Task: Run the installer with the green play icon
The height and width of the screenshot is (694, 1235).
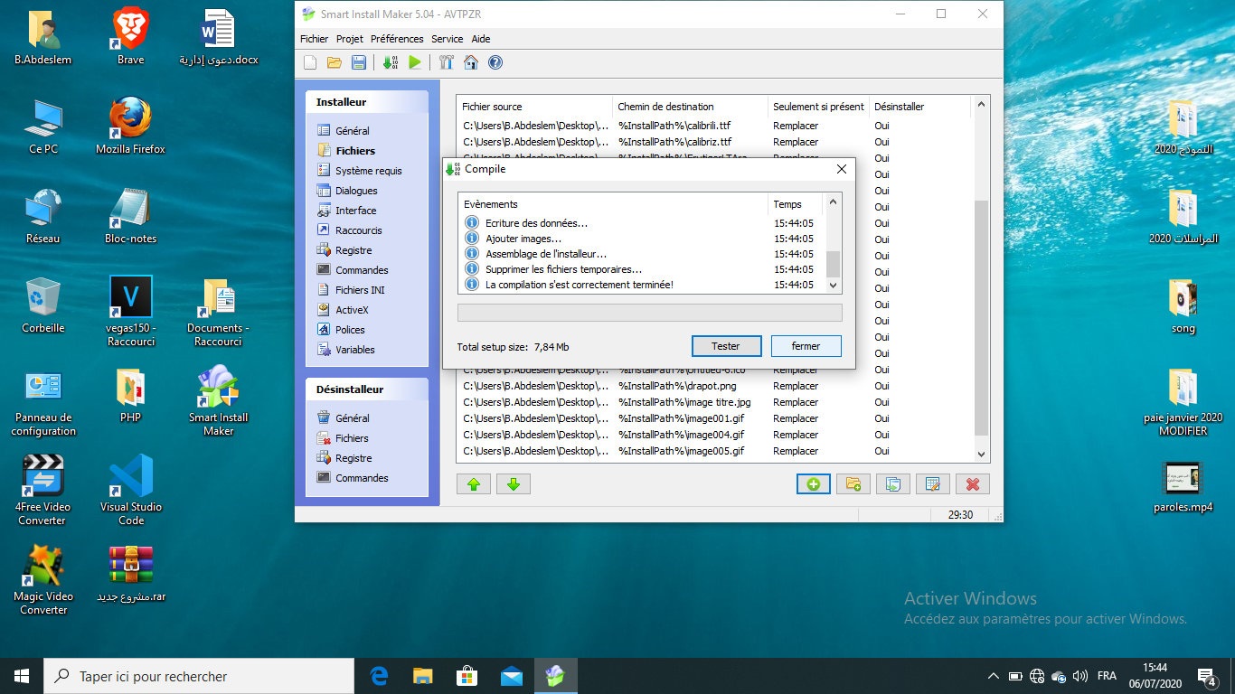Action: [x=415, y=62]
